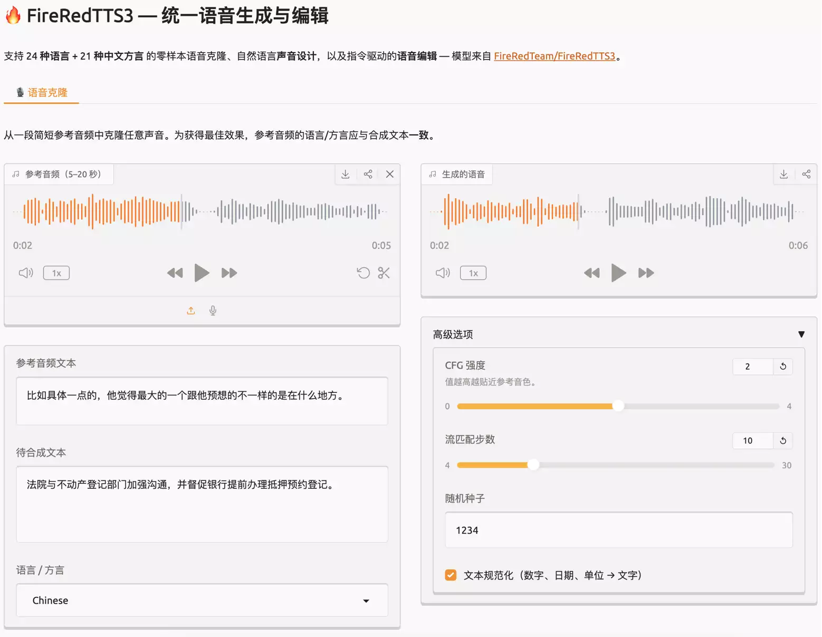Click the 参考音频文本 text box
The height and width of the screenshot is (637, 822).
[202, 401]
